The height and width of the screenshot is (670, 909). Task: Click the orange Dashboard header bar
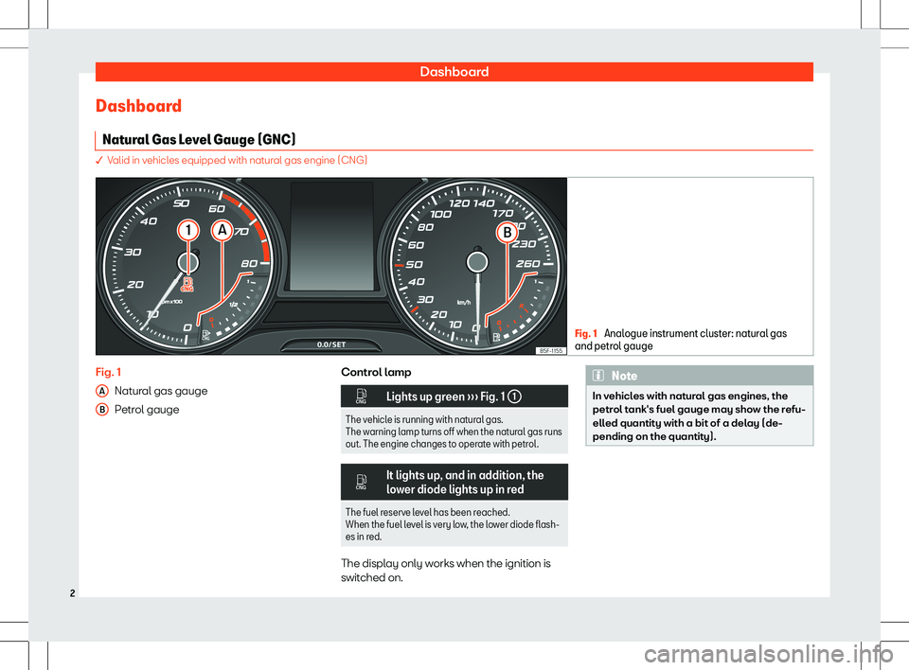[x=454, y=72]
